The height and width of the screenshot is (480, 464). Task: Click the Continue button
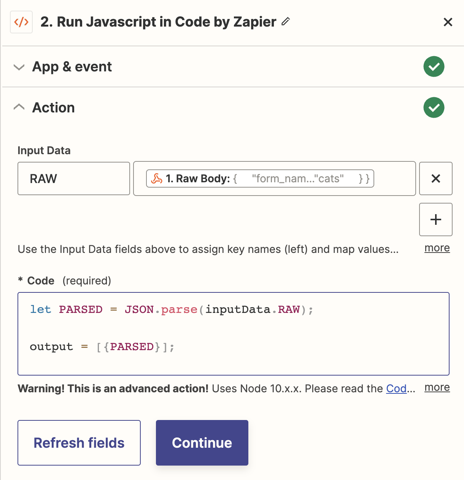202,443
